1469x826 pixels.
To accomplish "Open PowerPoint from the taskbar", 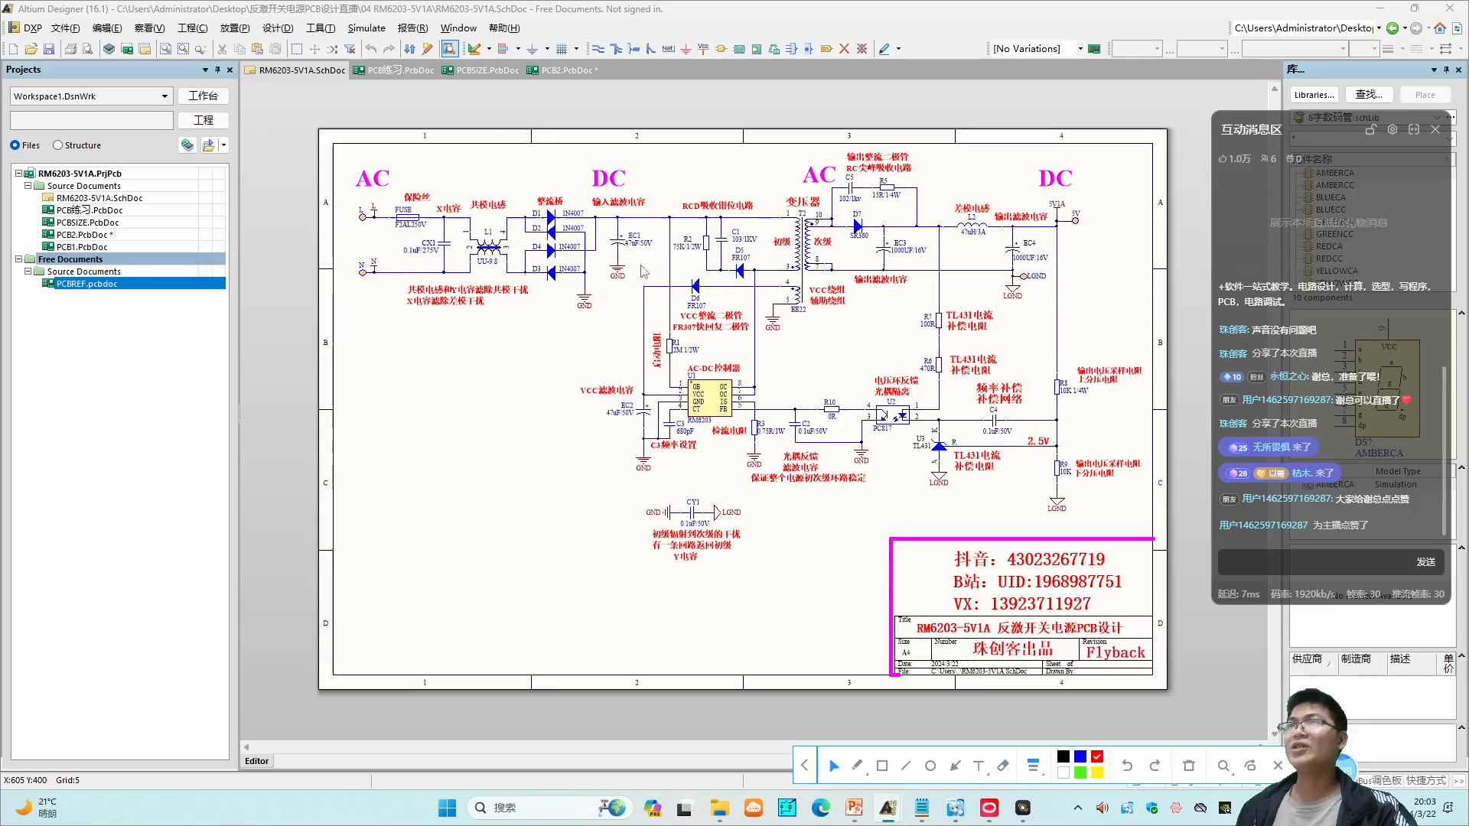I will tap(854, 808).
